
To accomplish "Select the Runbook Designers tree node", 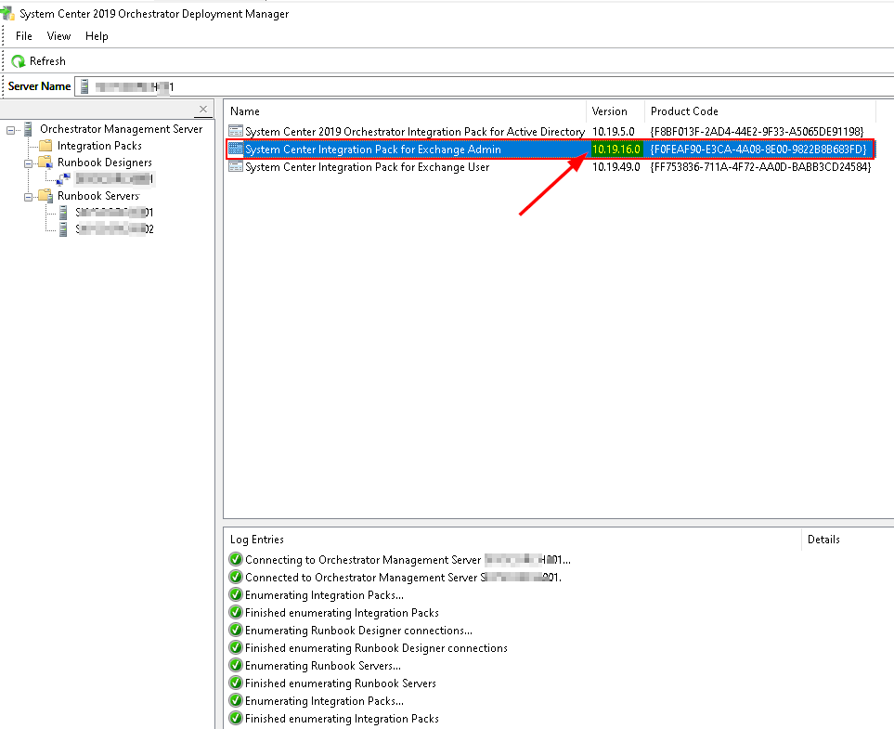I will [x=104, y=162].
